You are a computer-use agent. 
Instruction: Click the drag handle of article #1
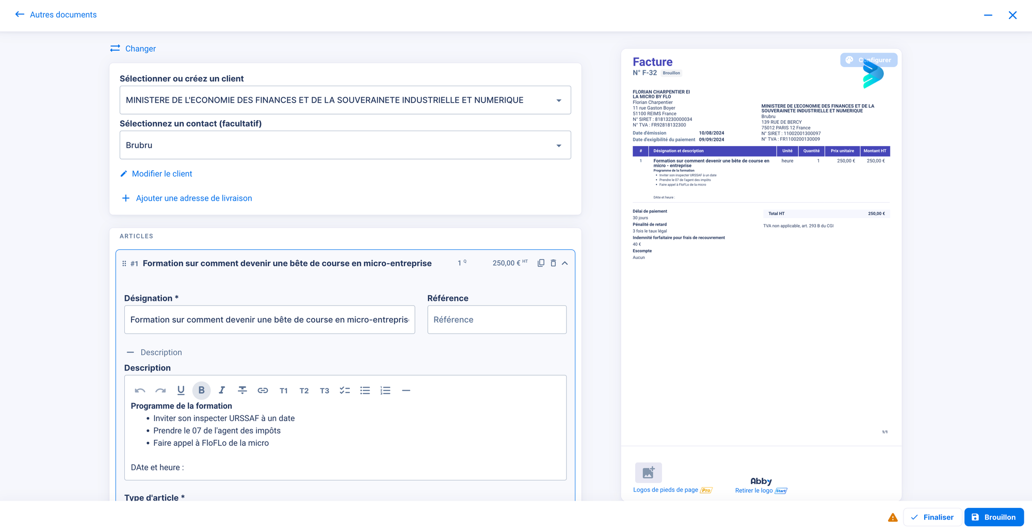pyautogui.click(x=124, y=264)
